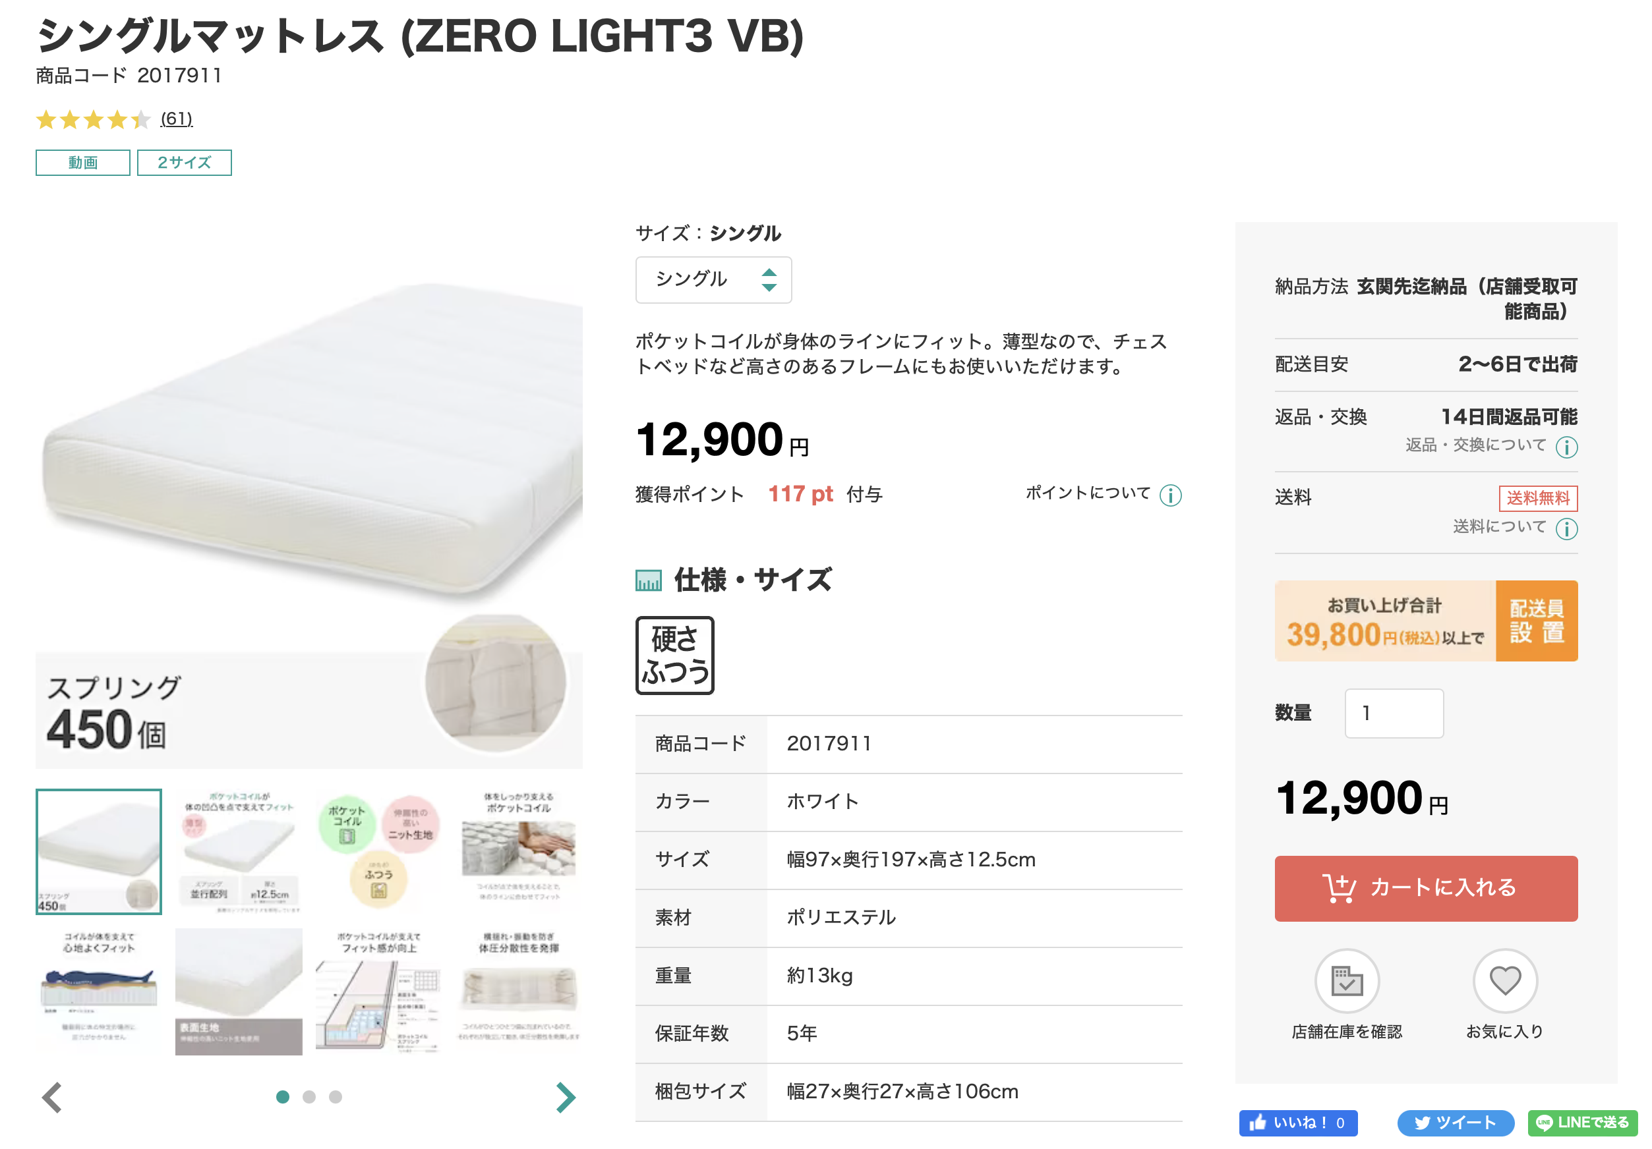
Task: Go to next thumbnail page arrow
Action: (566, 1096)
